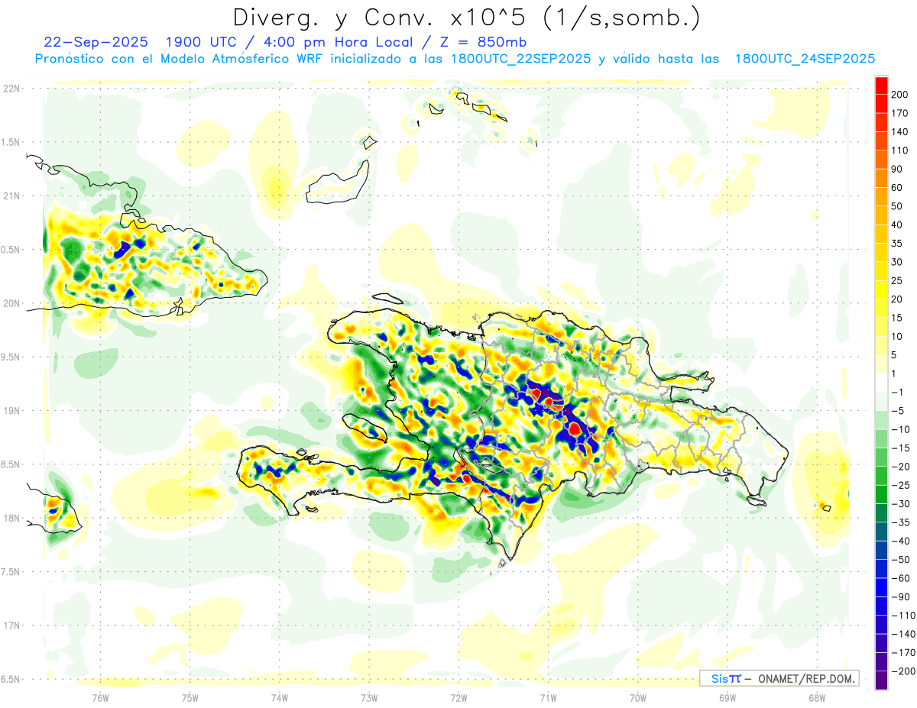Click the SisTT logo in the footer
Image resolution: width=917 pixels, height=708 pixels.
(726, 678)
